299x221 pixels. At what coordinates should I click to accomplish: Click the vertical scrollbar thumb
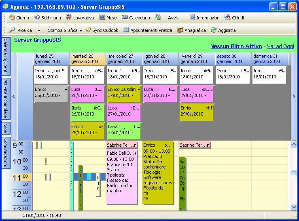294,173
